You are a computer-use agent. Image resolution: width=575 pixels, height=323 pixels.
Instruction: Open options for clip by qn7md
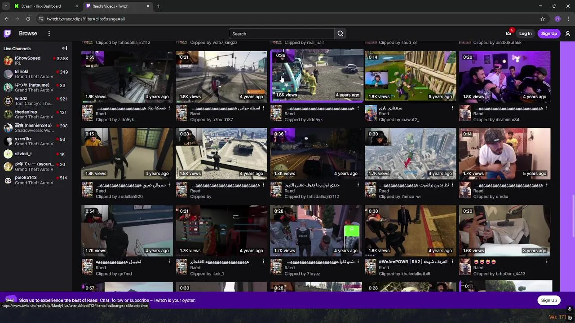pyautogui.click(x=169, y=262)
